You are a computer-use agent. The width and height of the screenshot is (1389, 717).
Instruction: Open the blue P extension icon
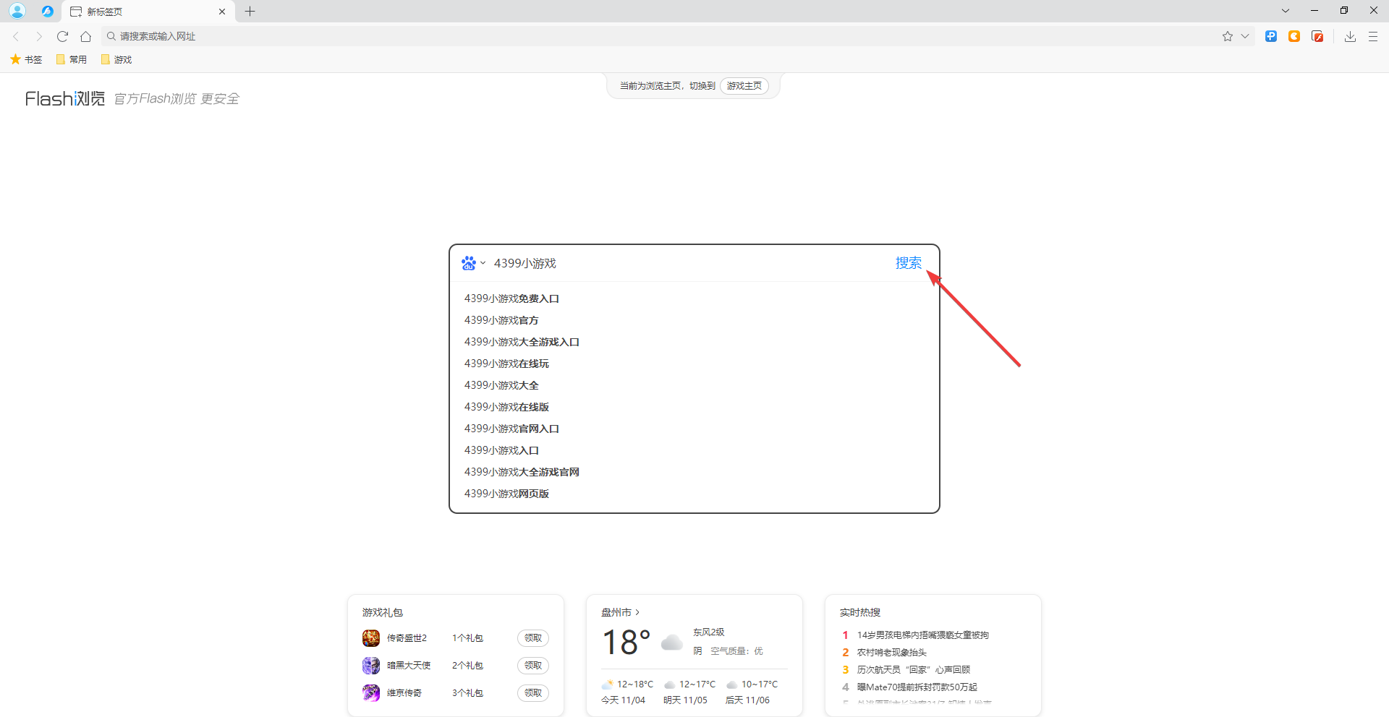point(1271,36)
